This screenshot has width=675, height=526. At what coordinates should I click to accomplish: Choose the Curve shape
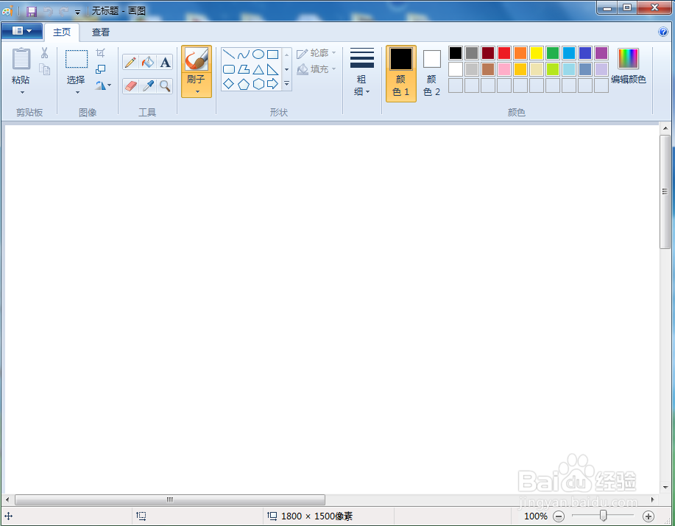coord(243,55)
